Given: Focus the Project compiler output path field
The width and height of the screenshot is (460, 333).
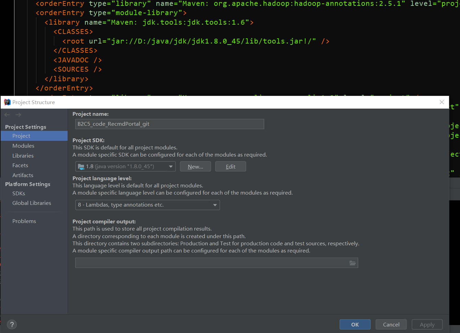Looking at the screenshot, I should [x=217, y=263].
